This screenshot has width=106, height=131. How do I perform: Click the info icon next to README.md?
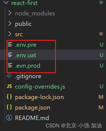(9, 118)
